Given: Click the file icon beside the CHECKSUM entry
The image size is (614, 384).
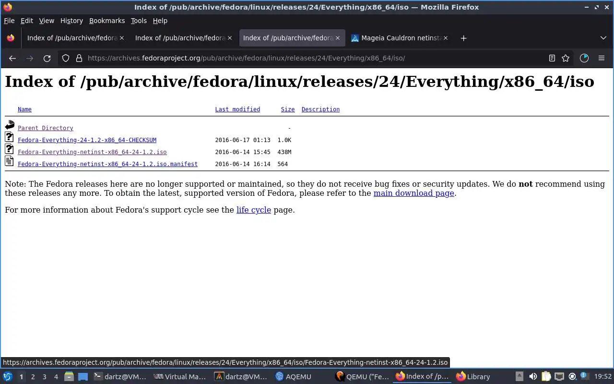Looking at the screenshot, I should point(10,137).
